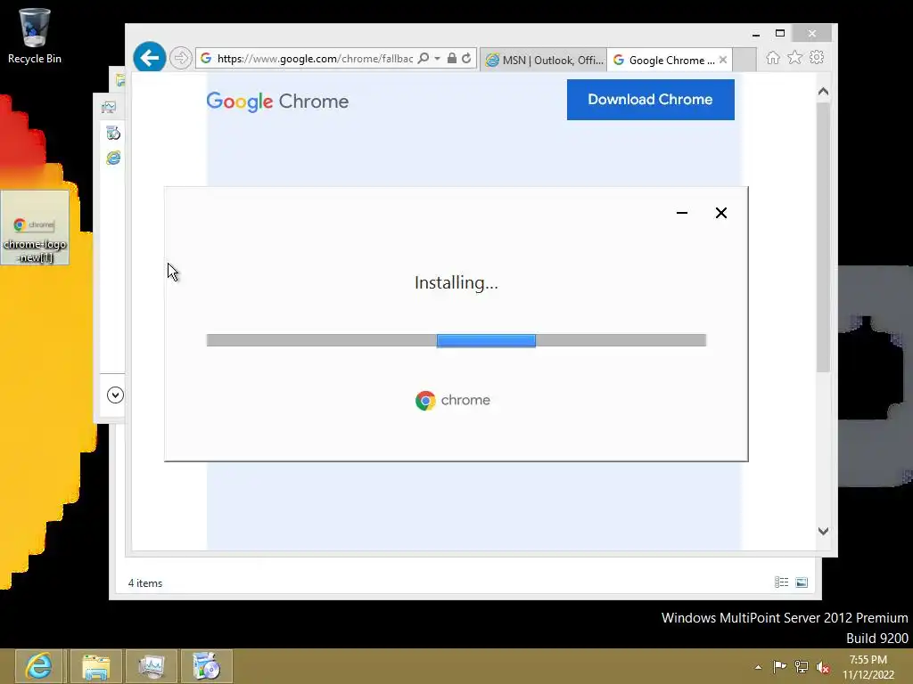The width and height of the screenshot is (913, 684).
Task: Open Favorites with the star icon
Action: (x=794, y=58)
